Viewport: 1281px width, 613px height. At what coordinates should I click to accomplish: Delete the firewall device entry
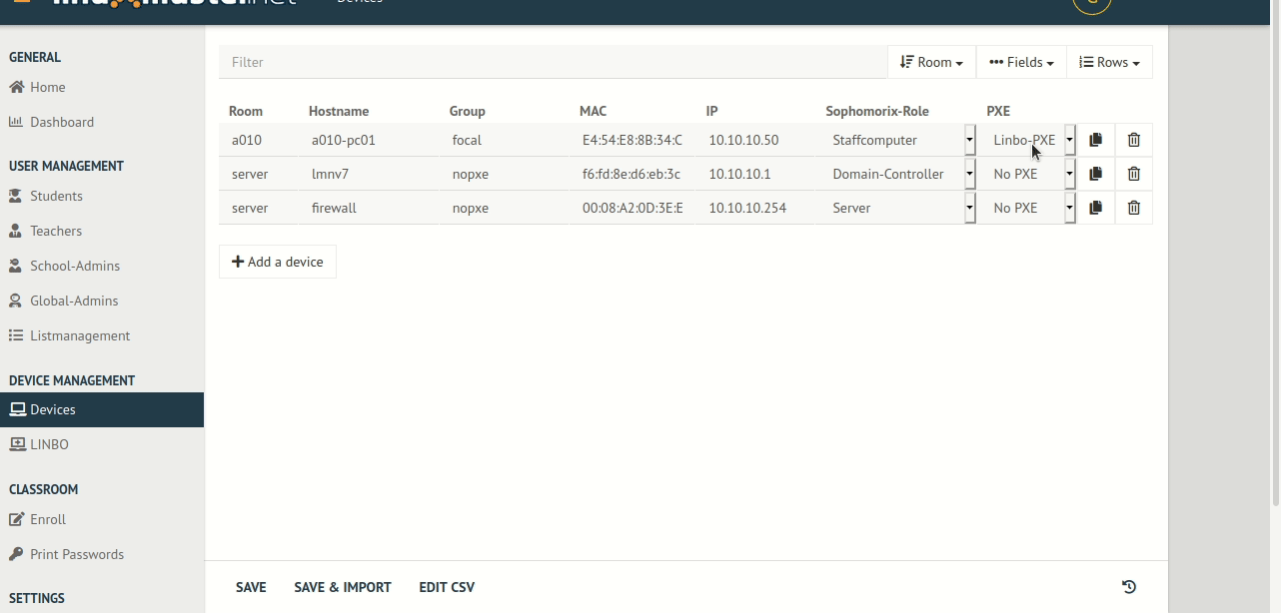pos(1133,208)
